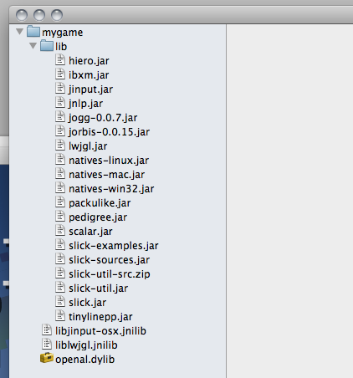
Task: Select slick-examples.jar entry
Action: pyautogui.click(x=114, y=246)
